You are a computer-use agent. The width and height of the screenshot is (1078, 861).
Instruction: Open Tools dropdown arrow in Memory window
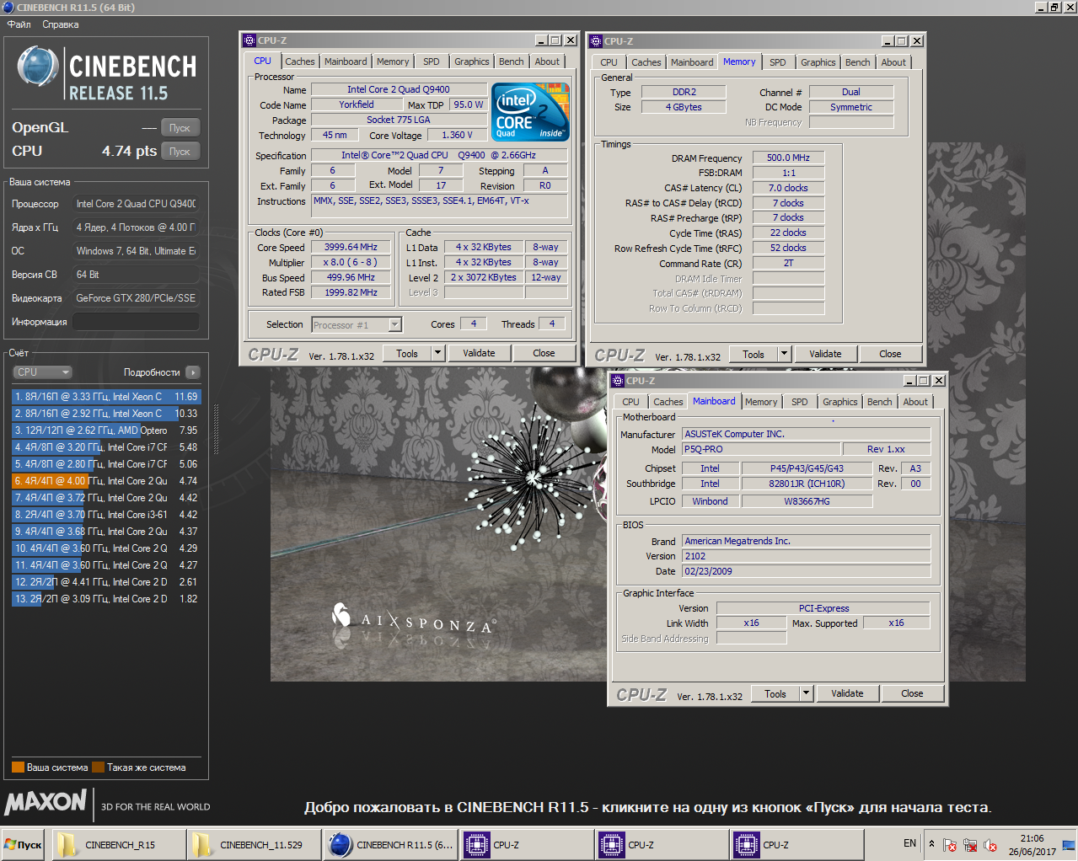(x=785, y=354)
